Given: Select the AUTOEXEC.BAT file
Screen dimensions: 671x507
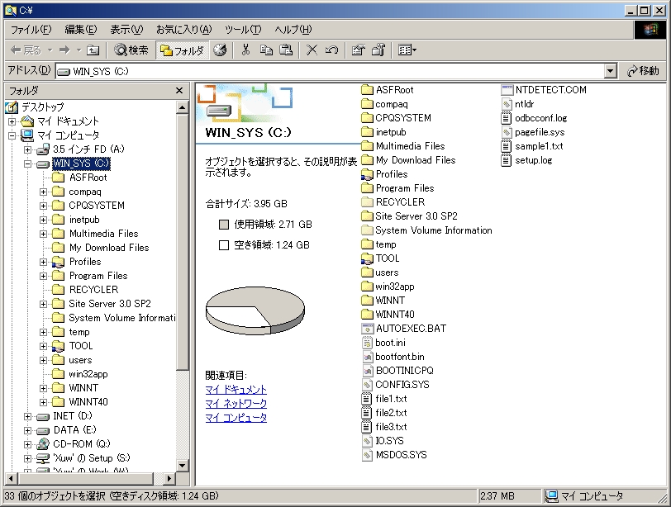Looking at the screenshot, I should pos(410,329).
